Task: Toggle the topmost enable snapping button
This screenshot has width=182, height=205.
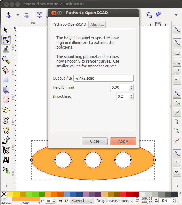Action: coord(177,30)
